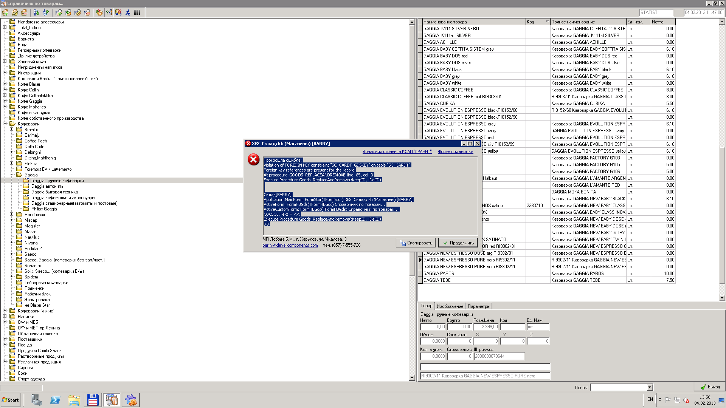This screenshot has width=726, height=408.
Task: Click the add folder toolbar icon
Action: [x=5, y=12]
